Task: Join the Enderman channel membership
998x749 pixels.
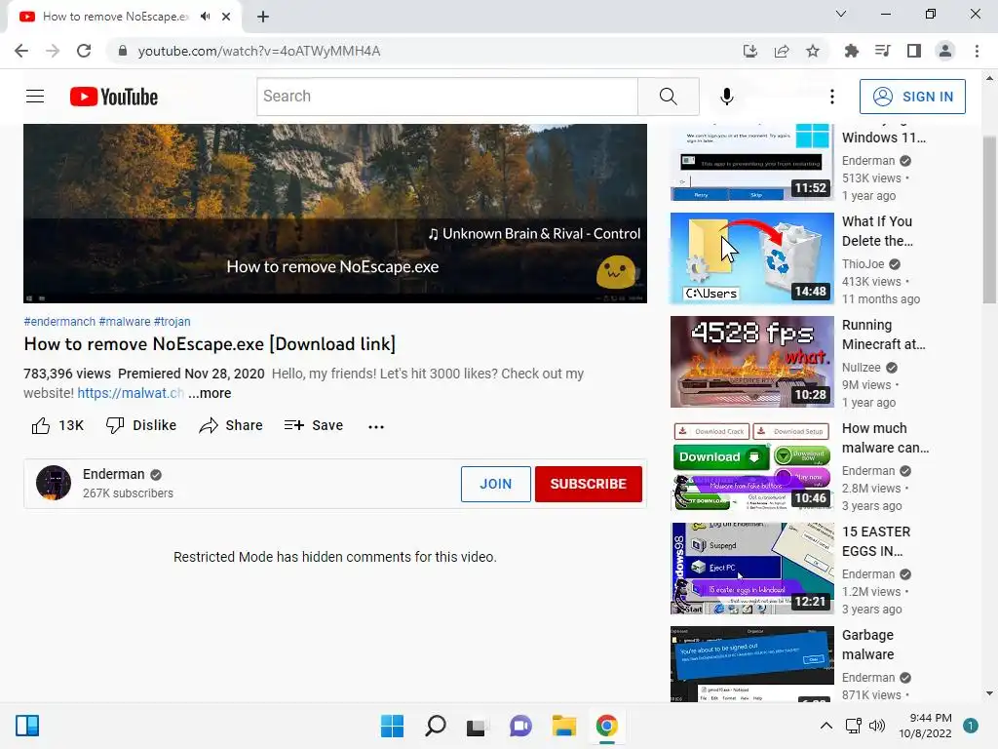Action: (x=495, y=484)
